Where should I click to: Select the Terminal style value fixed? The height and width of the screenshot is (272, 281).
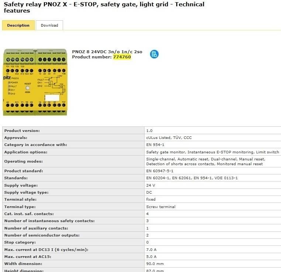tap(151, 199)
